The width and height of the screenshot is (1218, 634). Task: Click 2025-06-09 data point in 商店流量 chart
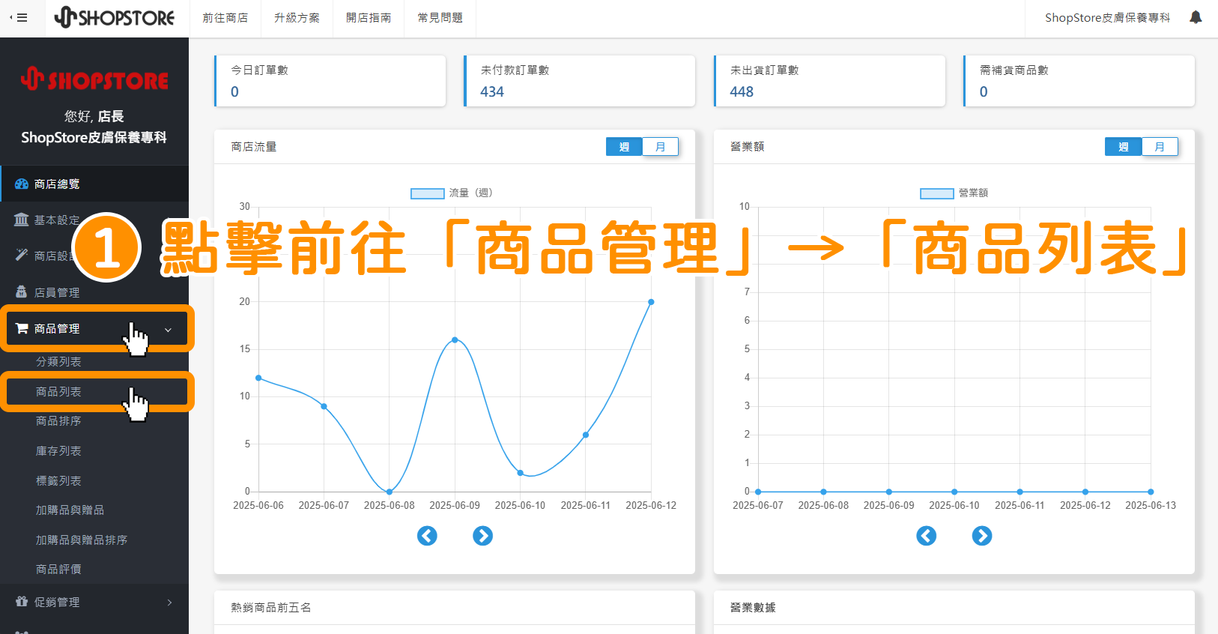pos(455,339)
